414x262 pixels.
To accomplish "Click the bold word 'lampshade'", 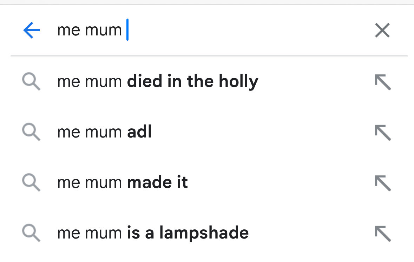I will (204, 233).
